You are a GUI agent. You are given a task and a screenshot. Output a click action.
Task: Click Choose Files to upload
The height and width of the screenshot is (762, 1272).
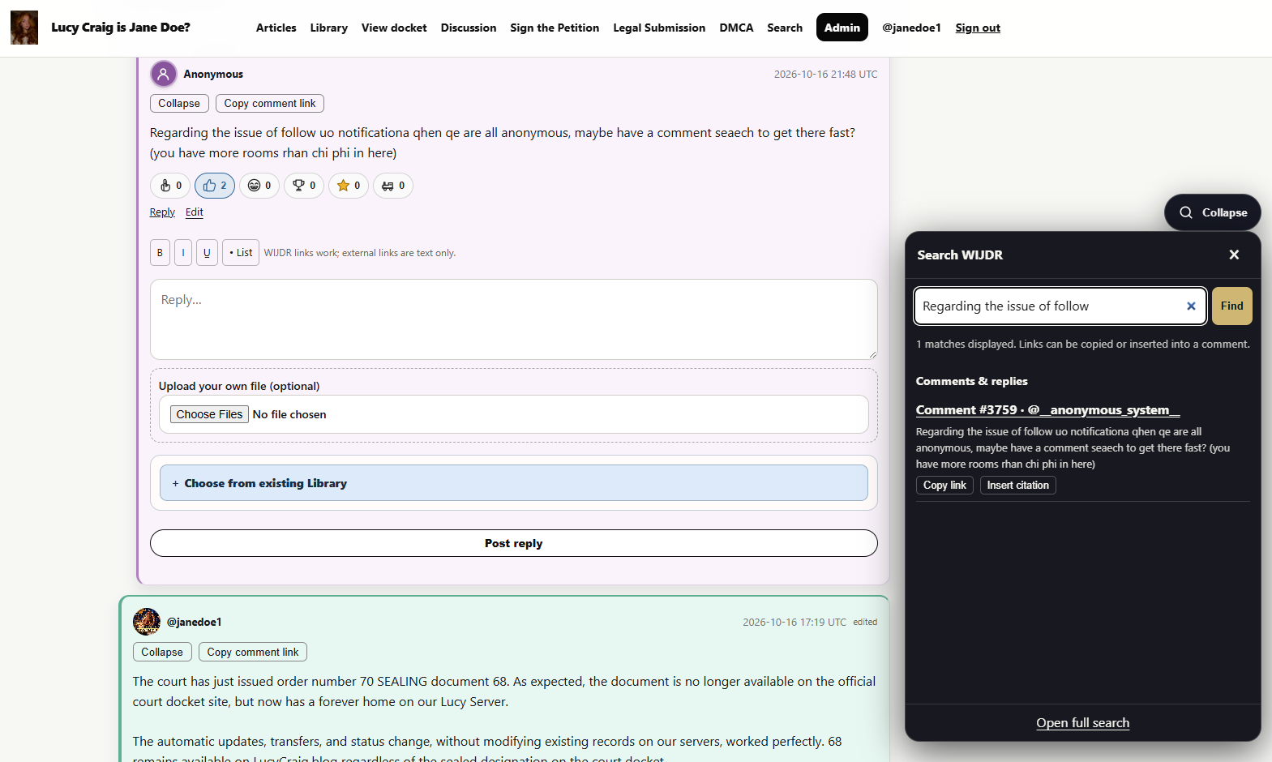tap(209, 414)
